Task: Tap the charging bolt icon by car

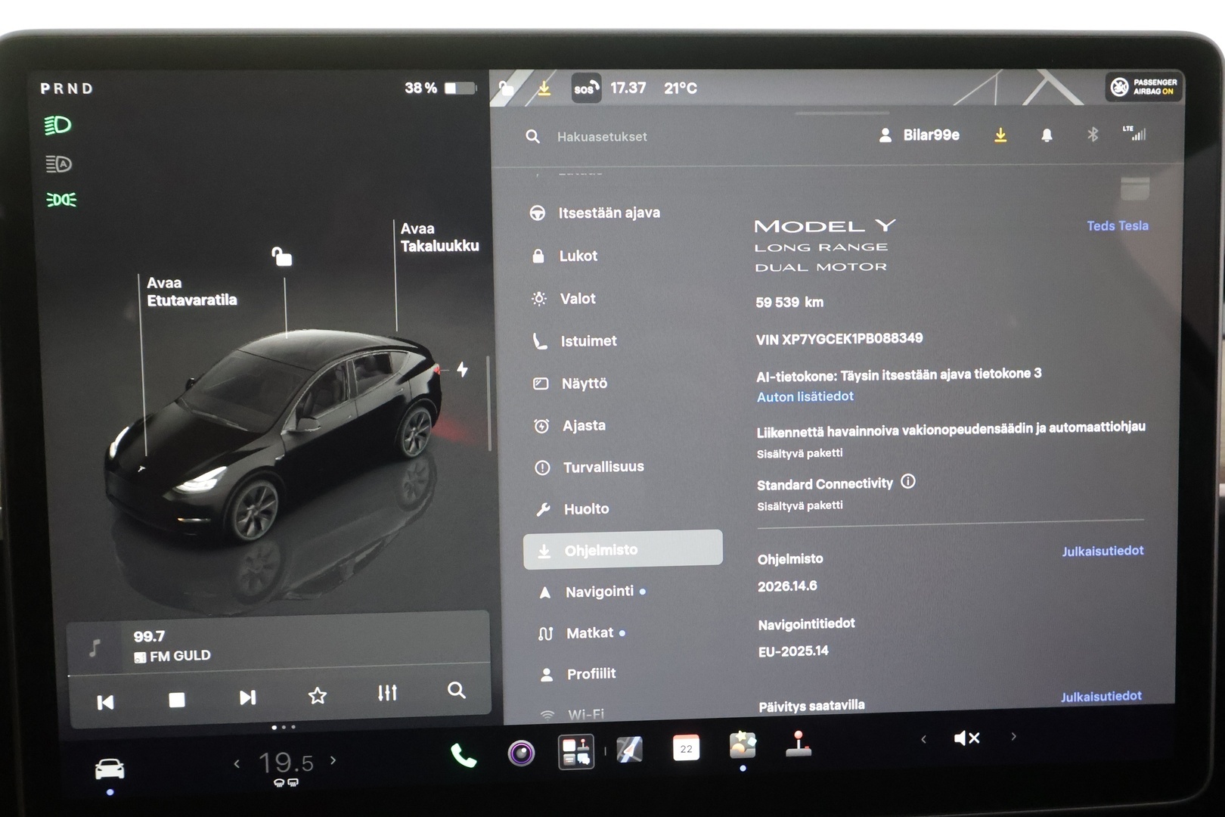Action: pyautogui.click(x=462, y=369)
